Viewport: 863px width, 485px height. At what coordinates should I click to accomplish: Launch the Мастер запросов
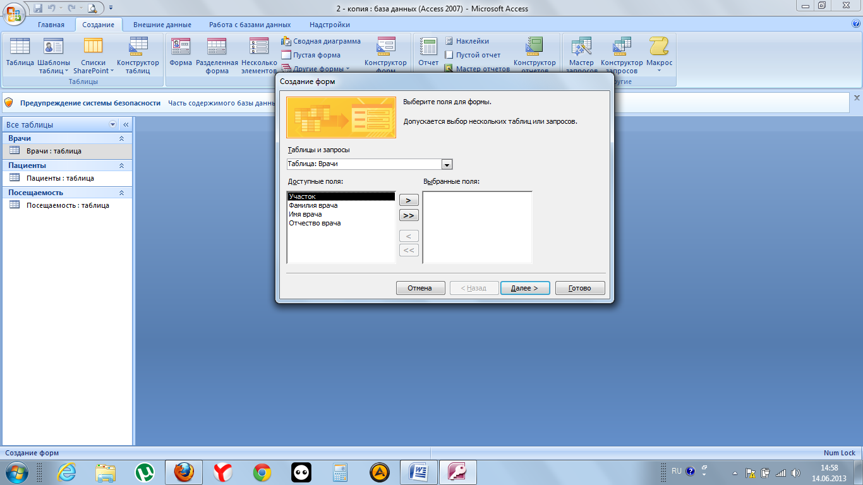click(581, 56)
